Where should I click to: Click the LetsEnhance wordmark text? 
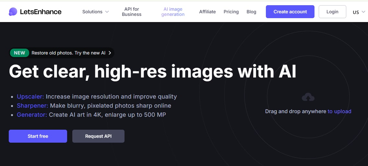click(41, 12)
